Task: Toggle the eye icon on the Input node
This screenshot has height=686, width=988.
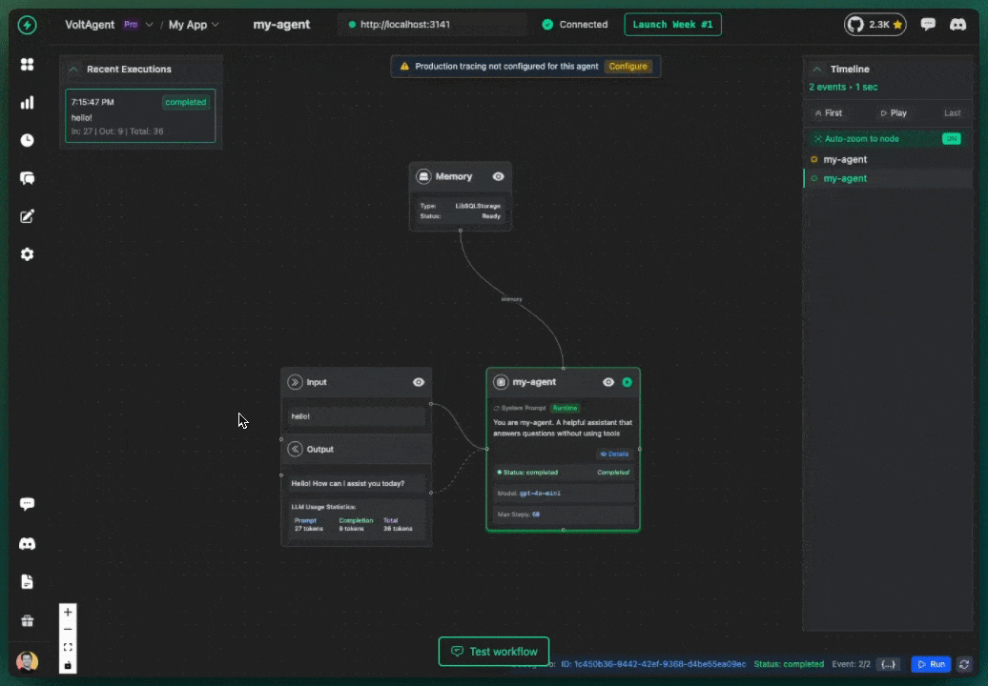Action: (418, 382)
